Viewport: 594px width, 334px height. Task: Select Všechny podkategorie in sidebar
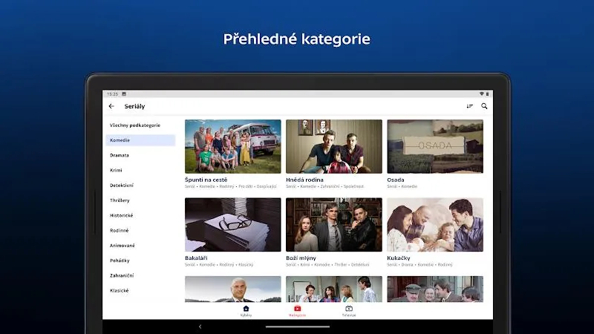coord(135,125)
